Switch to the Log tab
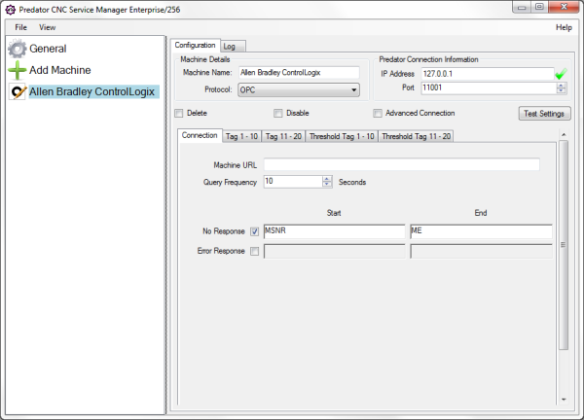The height and width of the screenshot is (420, 584). [x=229, y=46]
